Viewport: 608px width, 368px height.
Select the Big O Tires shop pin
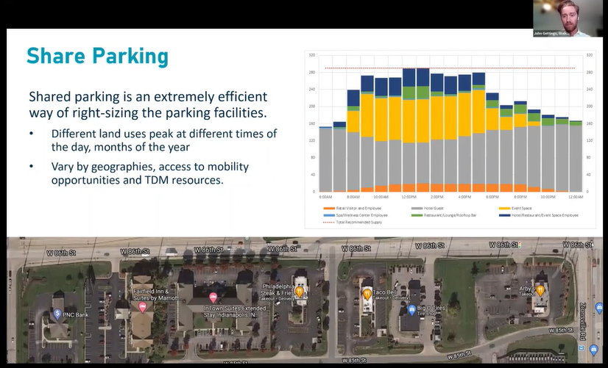point(411,309)
